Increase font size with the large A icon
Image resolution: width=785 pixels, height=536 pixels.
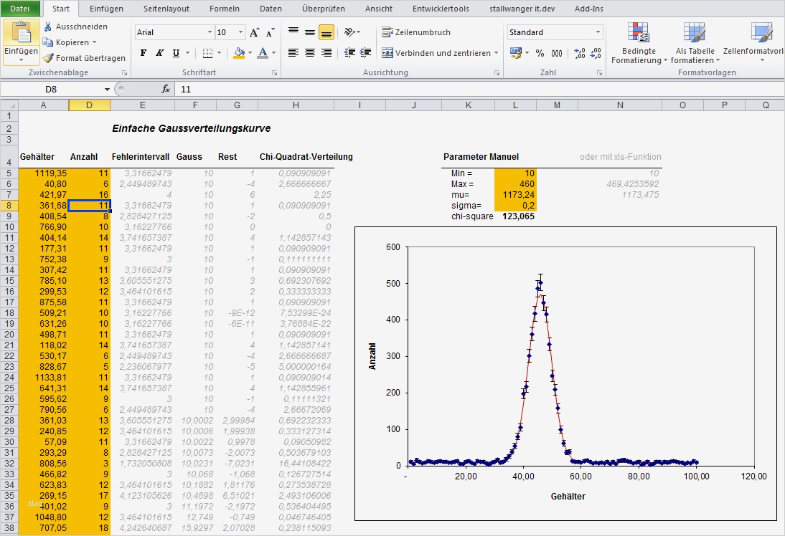pyautogui.click(x=255, y=33)
